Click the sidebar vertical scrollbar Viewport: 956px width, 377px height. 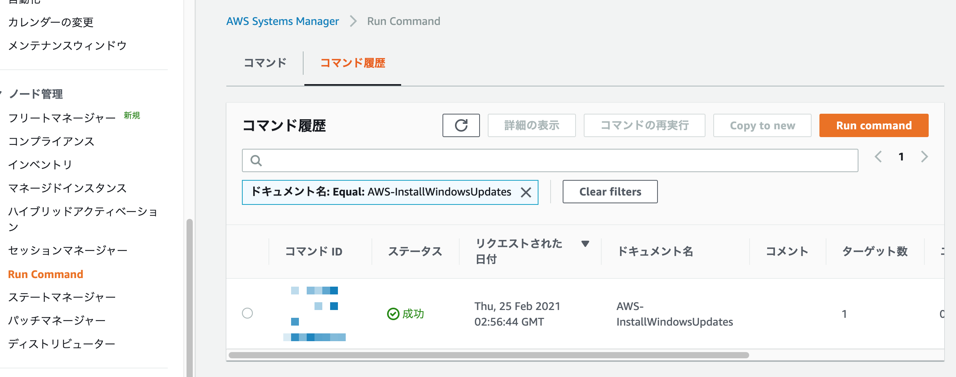pos(190,298)
